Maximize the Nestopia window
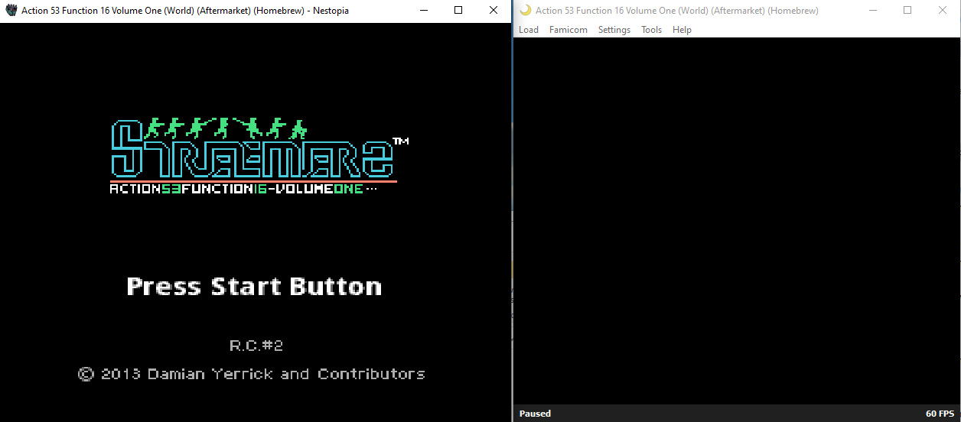 458,11
